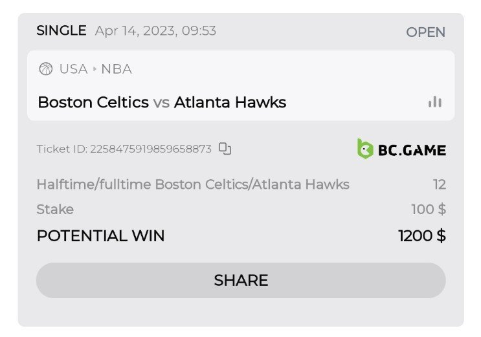Click the 100 $ stake amount
The height and width of the screenshot is (337, 481).
point(428,210)
